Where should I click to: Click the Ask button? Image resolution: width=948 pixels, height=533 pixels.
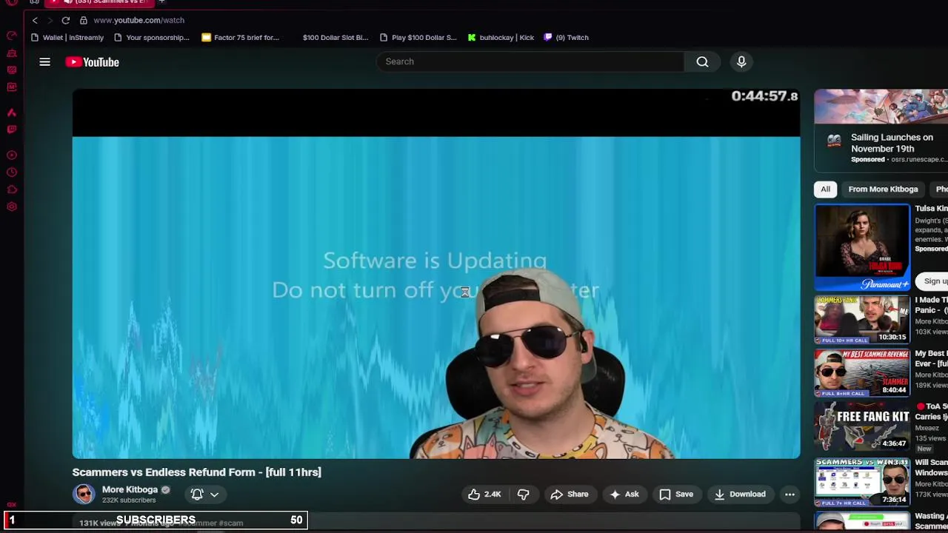tap(624, 495)
